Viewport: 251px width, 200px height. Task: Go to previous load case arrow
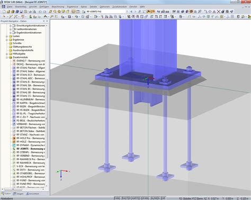[x=131, y=12]
